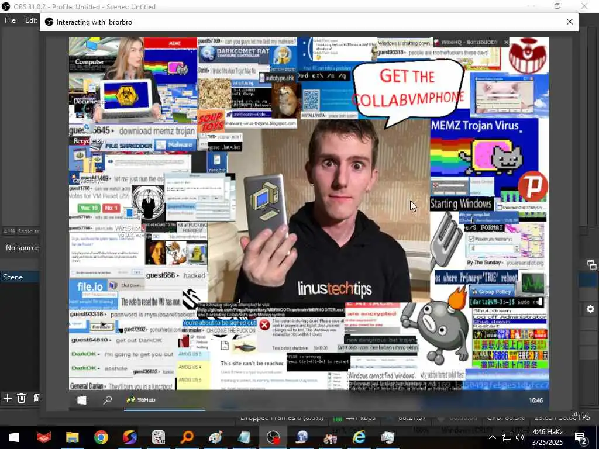Open the Edit menu in OBS

(31, 20)
